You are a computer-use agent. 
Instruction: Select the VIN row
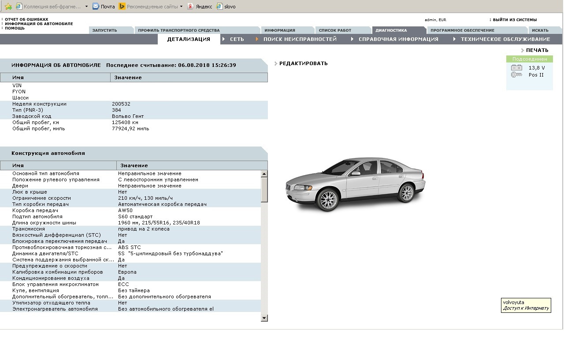click(x=134, y=85)
